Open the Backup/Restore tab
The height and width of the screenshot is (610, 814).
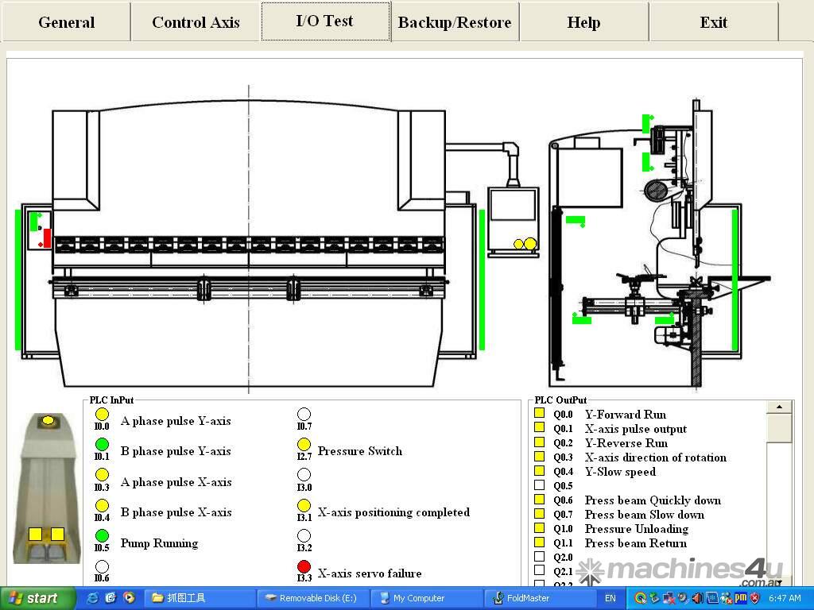point(454,22)
